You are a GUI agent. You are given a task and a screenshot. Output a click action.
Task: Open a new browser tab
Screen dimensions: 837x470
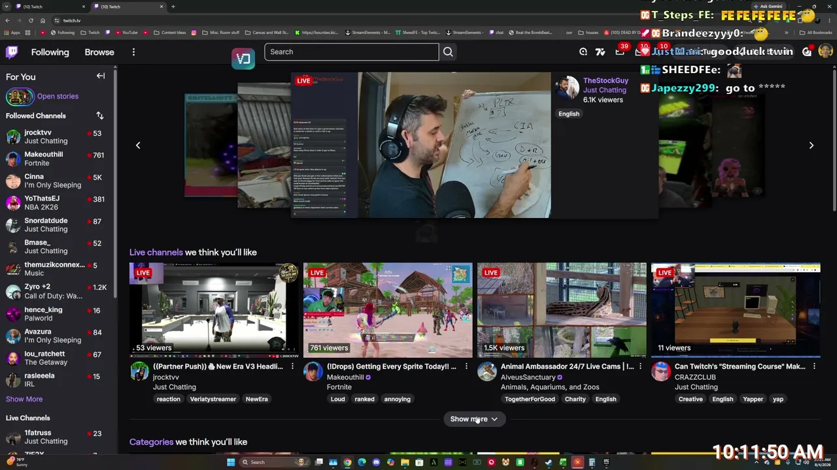173,7
